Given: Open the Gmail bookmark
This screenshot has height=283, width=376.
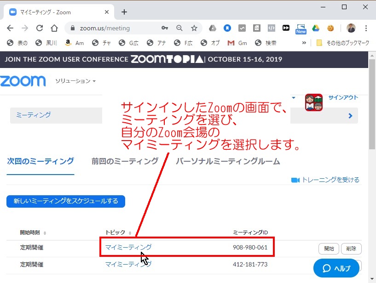Looking at the screenshot, I should [237, 43].
